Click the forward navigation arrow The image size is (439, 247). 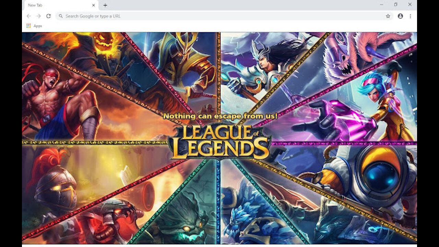pos(38,16)
